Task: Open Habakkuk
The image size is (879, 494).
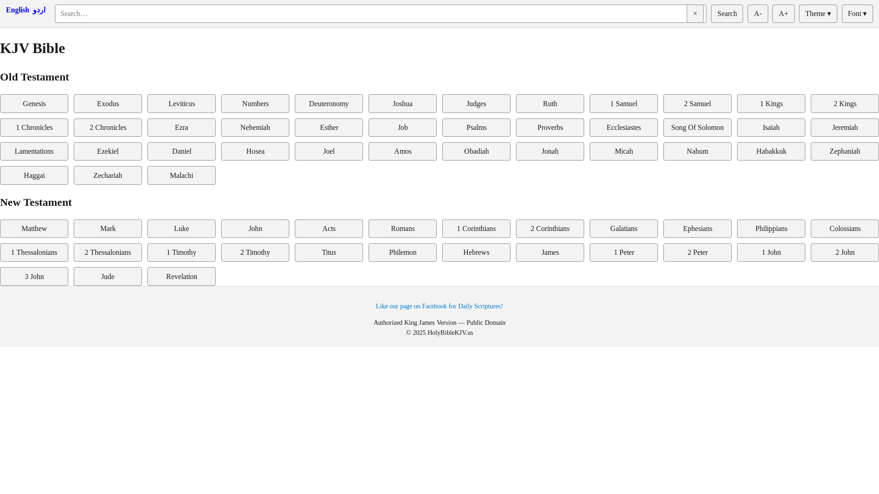Action: pyautogui.click(x=771, y=151)
